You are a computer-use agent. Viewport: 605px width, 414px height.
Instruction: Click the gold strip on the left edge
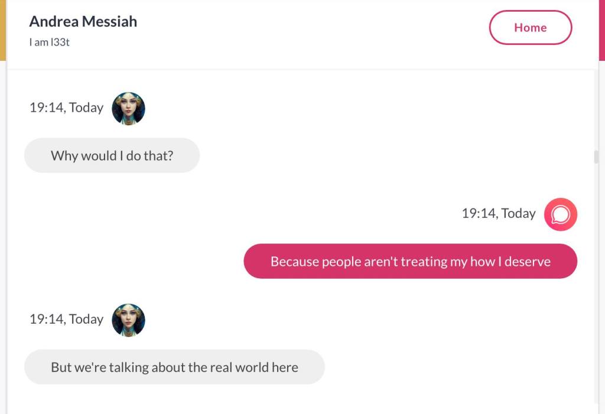click(2, 30)
